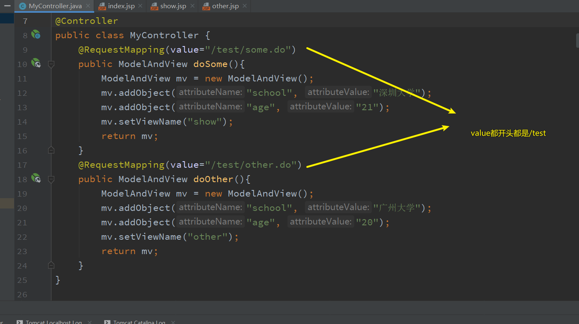Click the request mapping gutter icon on line 10
Screen dimensions: 579x324
tap(36, 63)
